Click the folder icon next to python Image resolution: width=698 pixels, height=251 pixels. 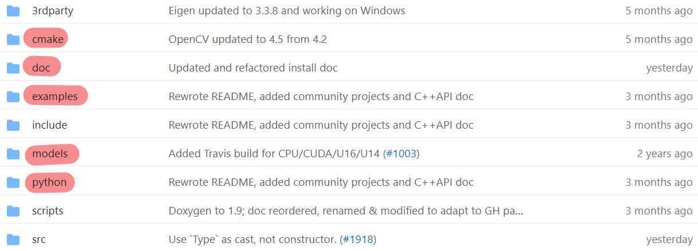[13, 182]
